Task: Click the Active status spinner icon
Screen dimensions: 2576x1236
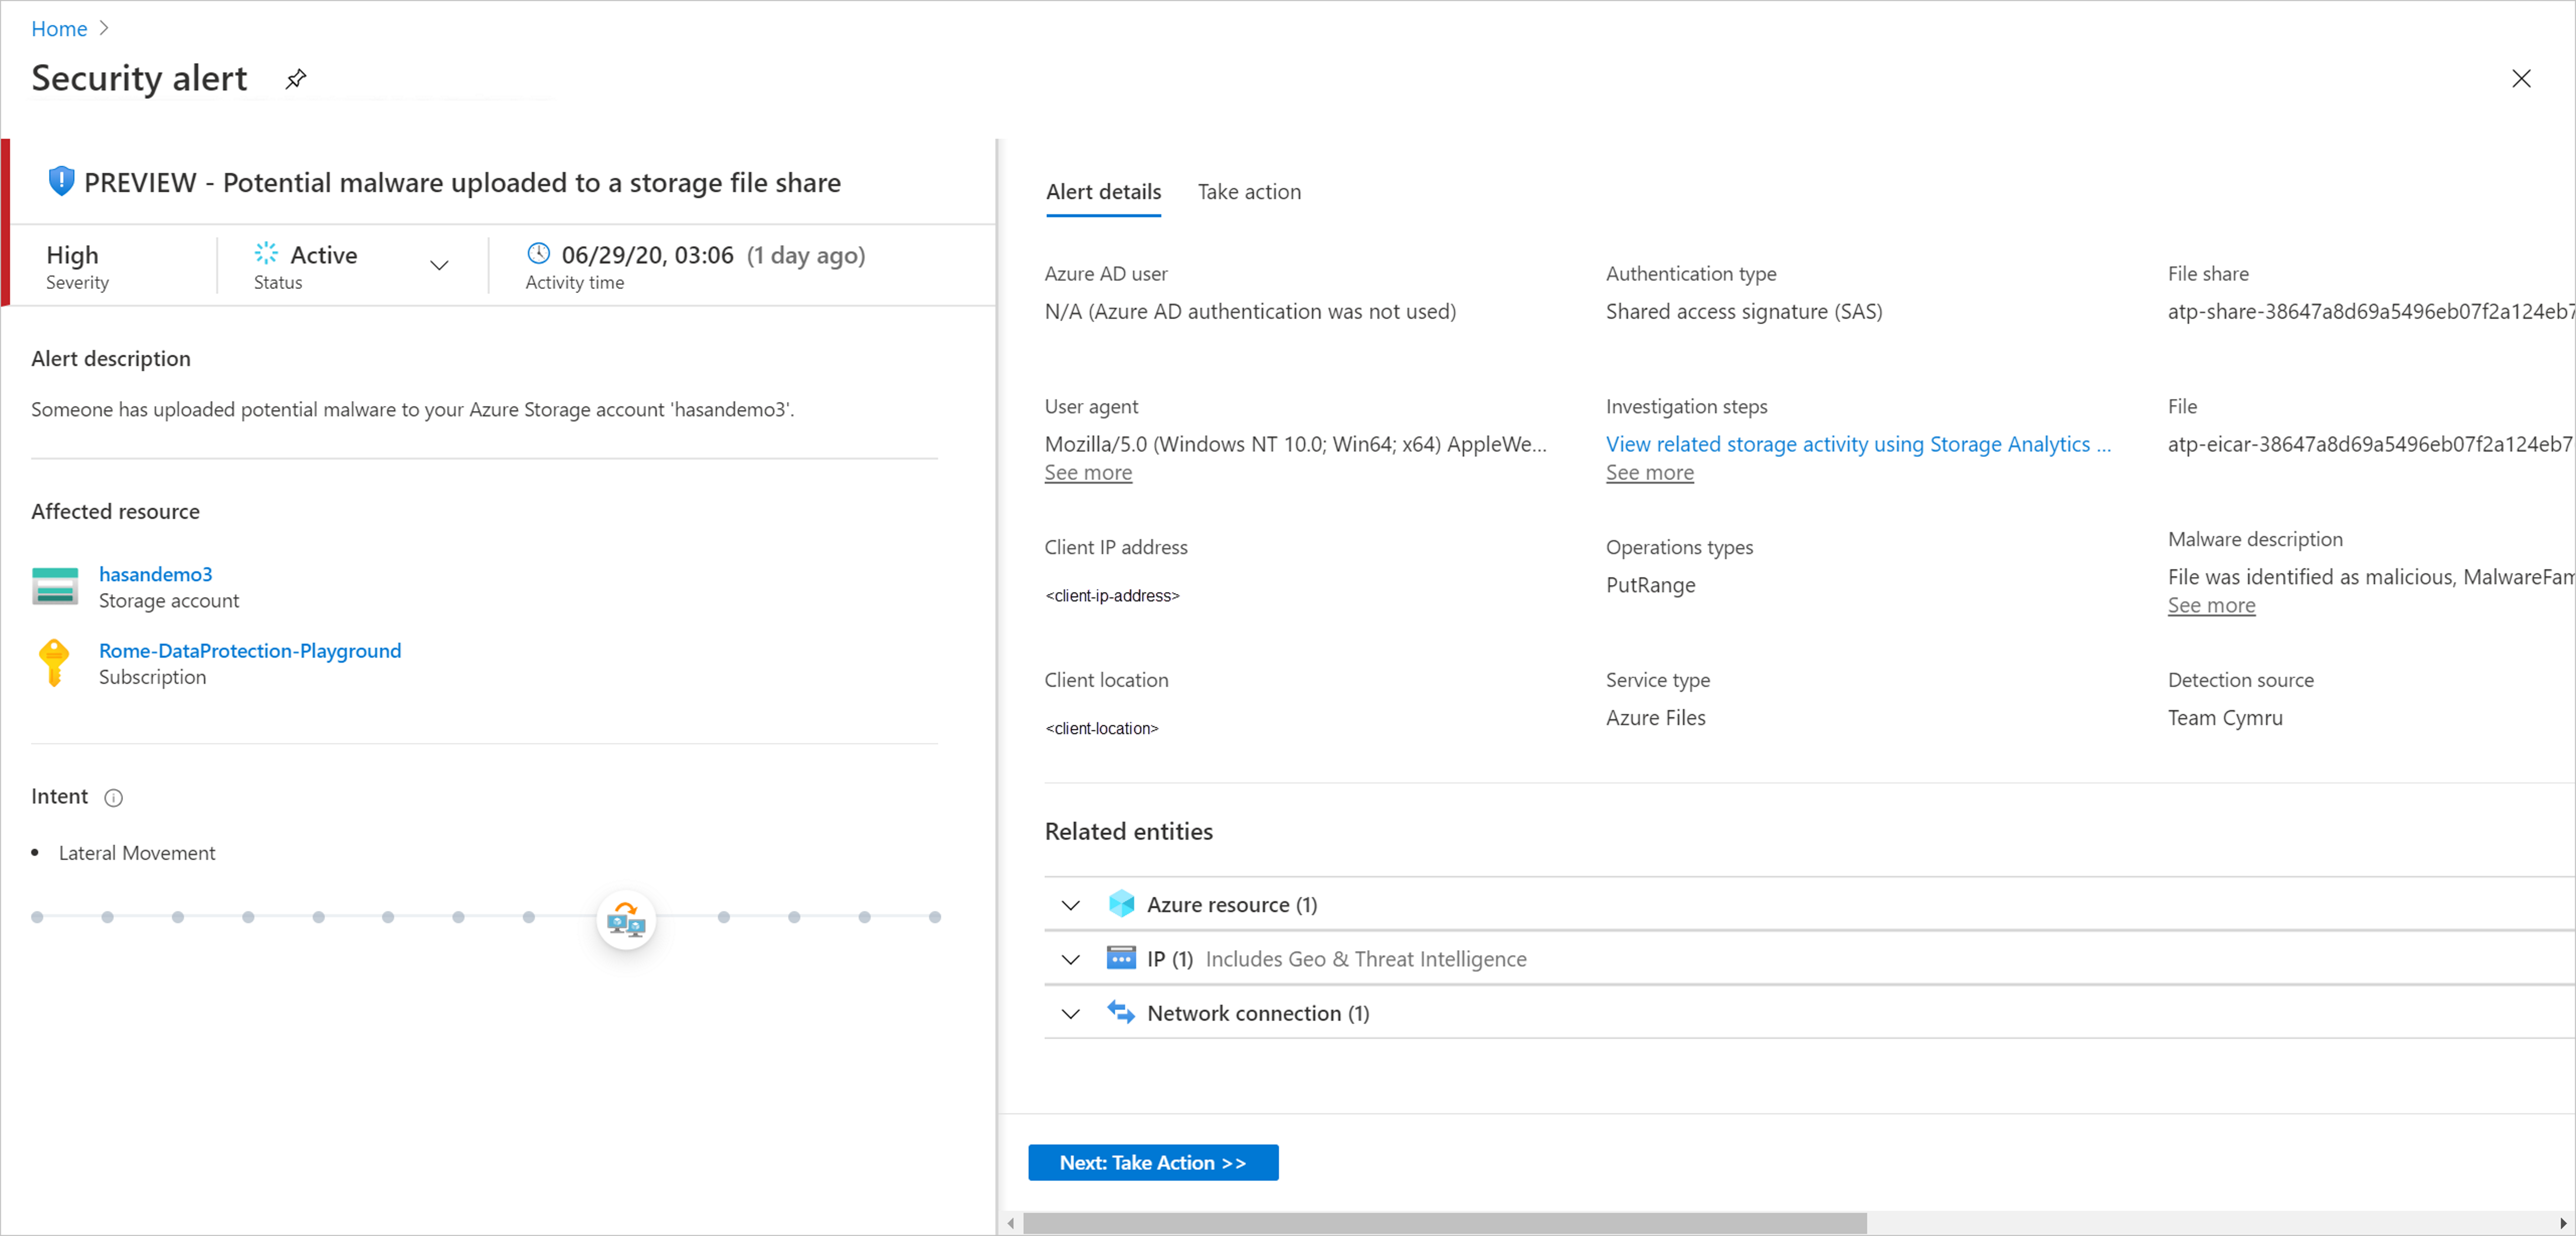Action: tap(266, 254)
